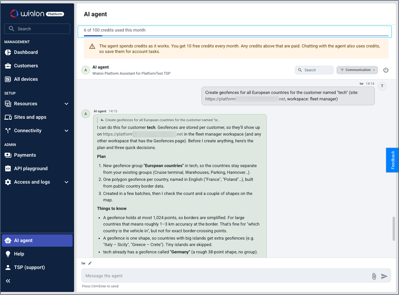The width and height of the screenshot is (399, 295).
Task: Click the Help lightbulb icon
Action: tap(8, 254)
